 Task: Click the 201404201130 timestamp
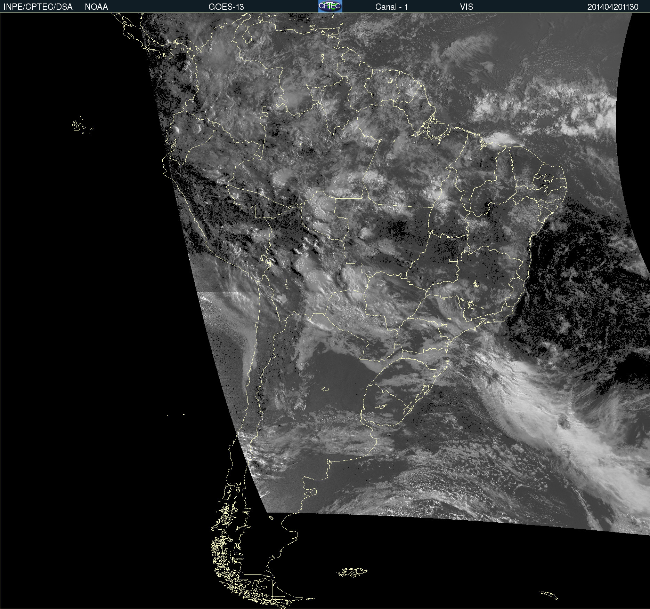(x=613, y=7)
